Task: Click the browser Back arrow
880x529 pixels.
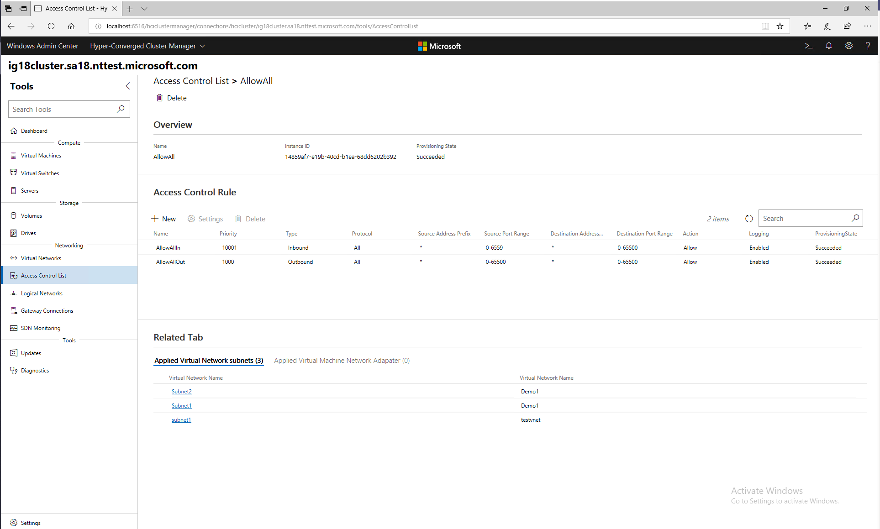Action: coord(11,26)
